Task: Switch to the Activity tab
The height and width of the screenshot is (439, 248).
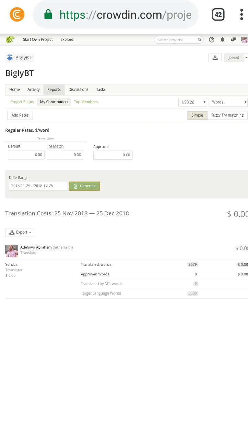Action: pos(34,90)
